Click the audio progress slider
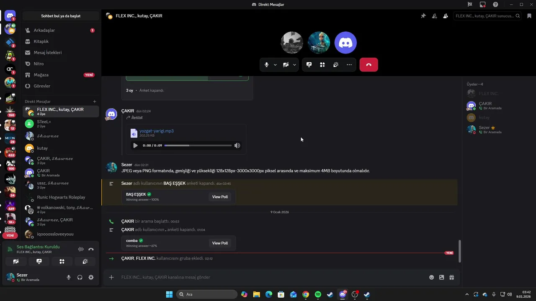 point(198,145)
